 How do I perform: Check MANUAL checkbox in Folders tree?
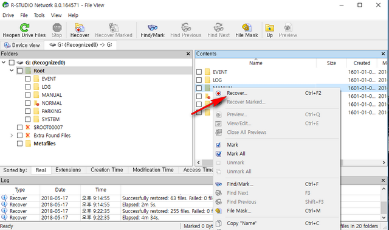(x=28, y=95)
